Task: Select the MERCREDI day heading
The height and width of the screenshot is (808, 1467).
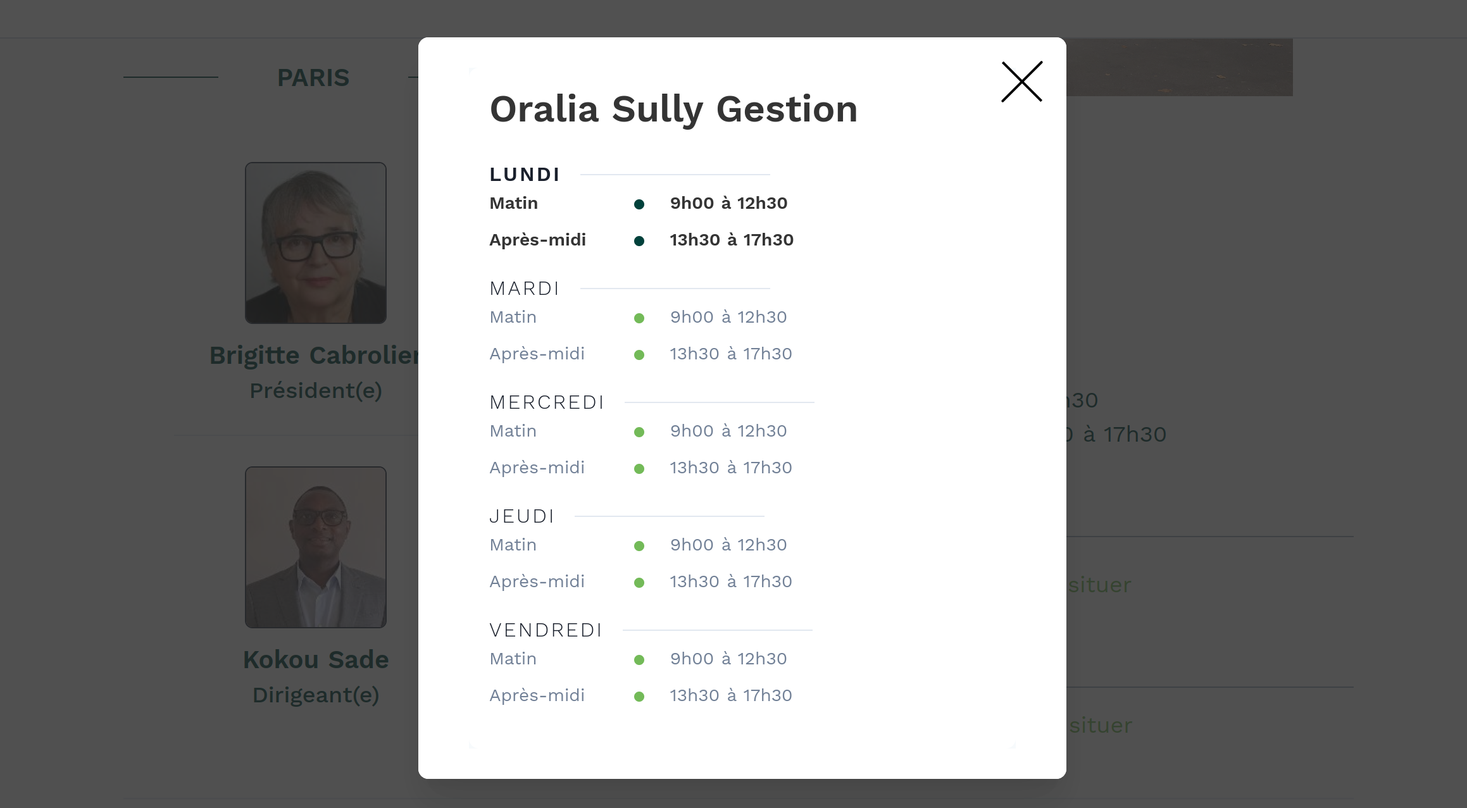Action: (547, 402)
